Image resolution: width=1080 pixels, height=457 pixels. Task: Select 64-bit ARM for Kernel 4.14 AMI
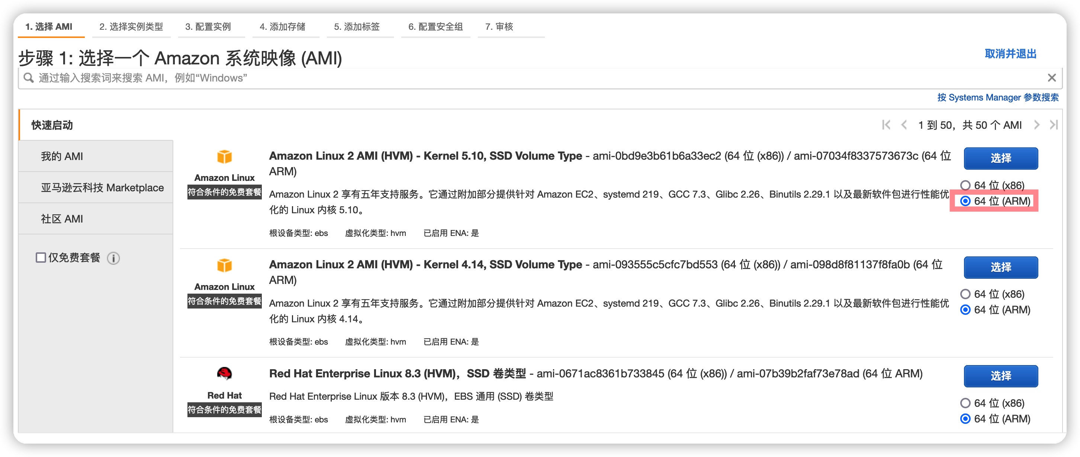[x=965, y=310]
